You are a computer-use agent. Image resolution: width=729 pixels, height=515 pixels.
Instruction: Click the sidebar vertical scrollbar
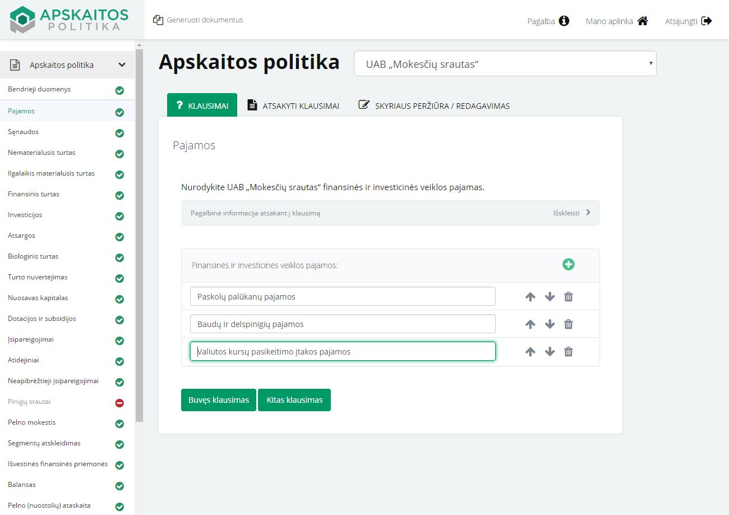coord(139,236)
